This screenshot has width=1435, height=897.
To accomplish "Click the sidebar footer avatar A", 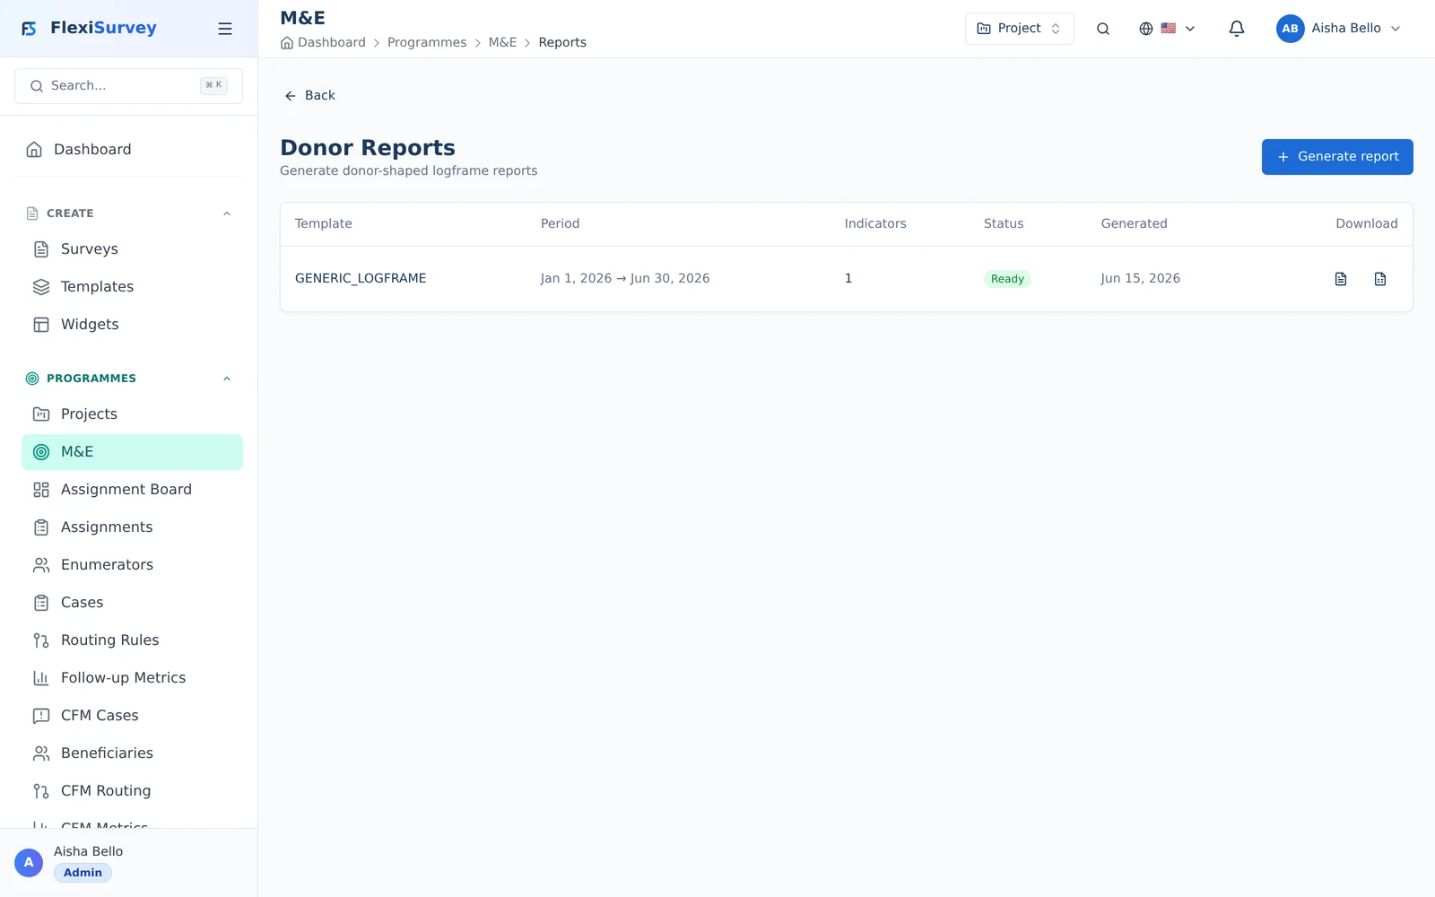I will click(29, 863).
